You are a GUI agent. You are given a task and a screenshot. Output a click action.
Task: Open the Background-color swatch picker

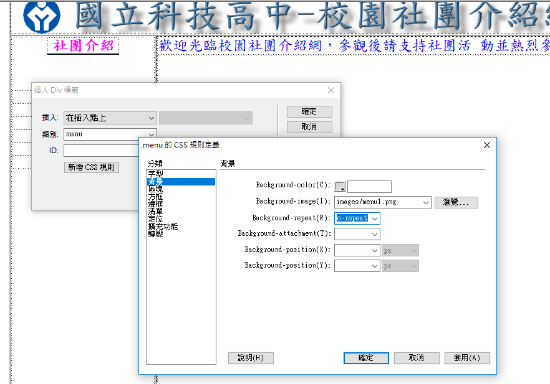click(x=340, y=187)
